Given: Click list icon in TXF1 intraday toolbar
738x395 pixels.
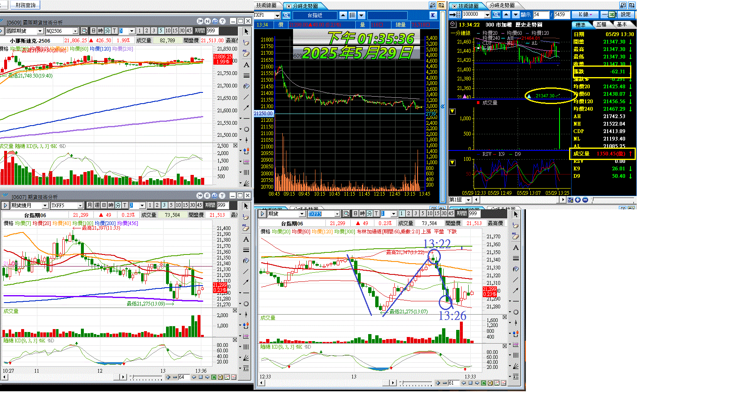Looking at the screenshot, I should [x=352, y=15].
